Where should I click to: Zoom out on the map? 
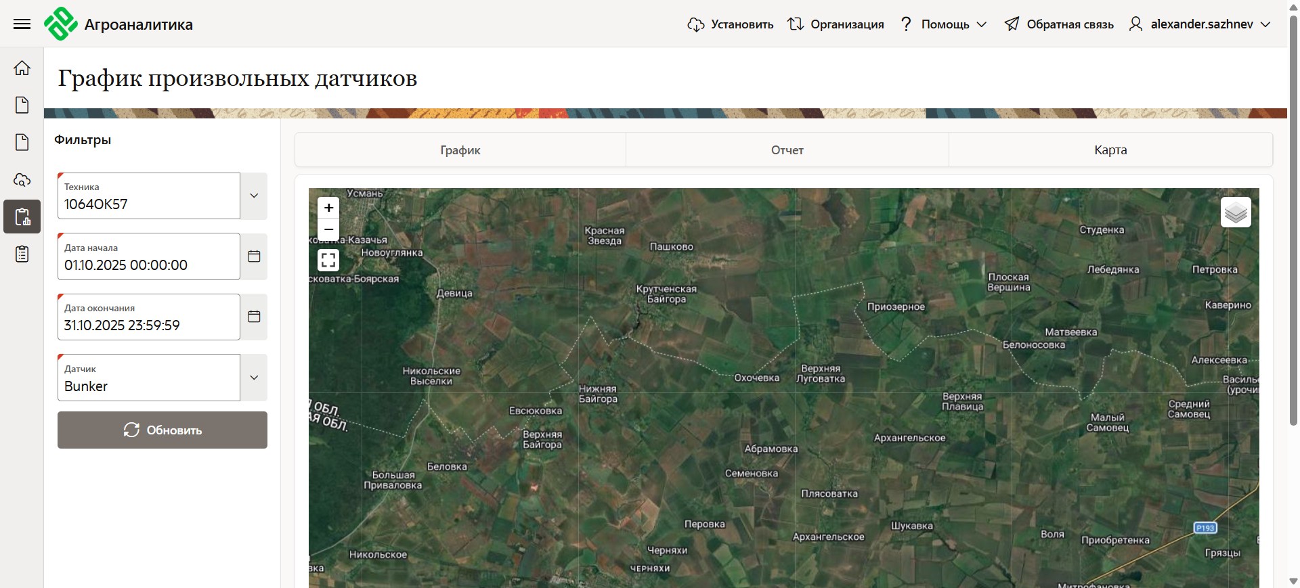(328, 229)
